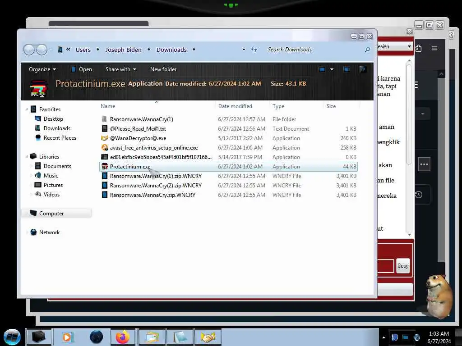This screenshot has height=346, width=462.
Task: Open the browser hamburger menu icon
Action: click(x=434, y=48)
